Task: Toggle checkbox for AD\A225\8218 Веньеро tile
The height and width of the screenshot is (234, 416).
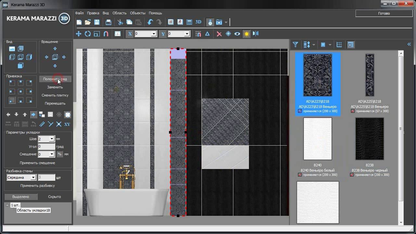Action: tap(353, 111)
